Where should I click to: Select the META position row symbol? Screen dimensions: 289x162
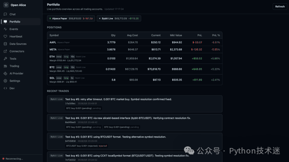pos(53,50)
